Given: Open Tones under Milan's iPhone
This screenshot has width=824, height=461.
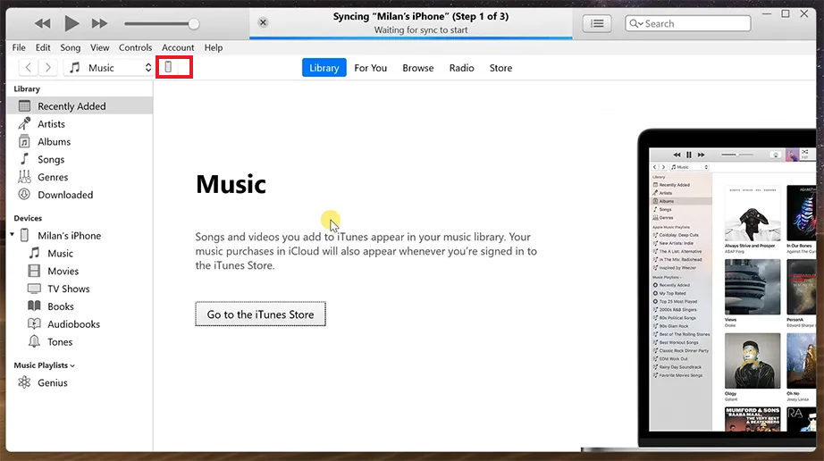Looking at the screenshot, I should (x=60, y=342).
